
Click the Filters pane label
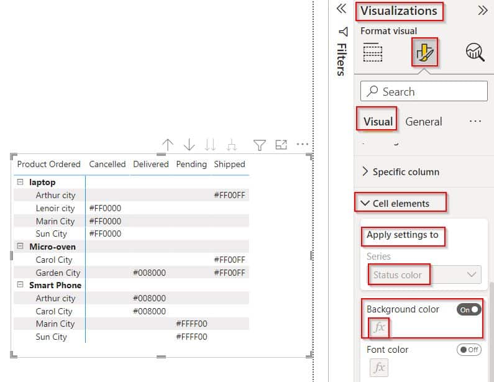tap(342, 59)
